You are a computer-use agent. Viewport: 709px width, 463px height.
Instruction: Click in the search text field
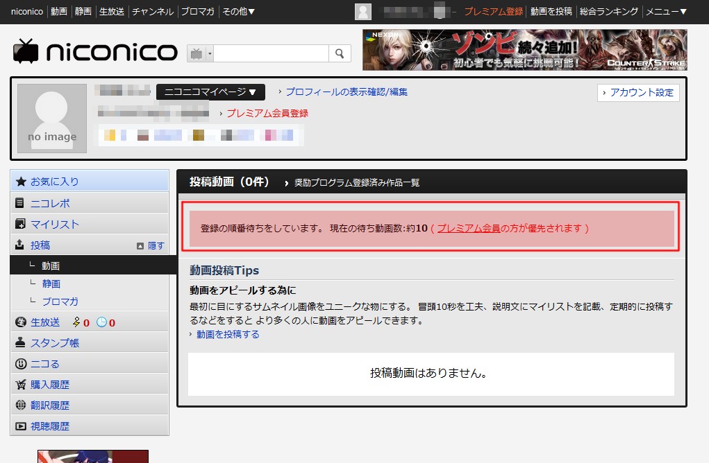point(271,53)
